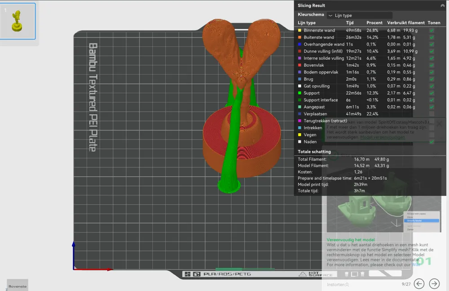Screen dimensions: 449x291
Task: Click the Vereenvoudig het model tip title
Action: 351,240
